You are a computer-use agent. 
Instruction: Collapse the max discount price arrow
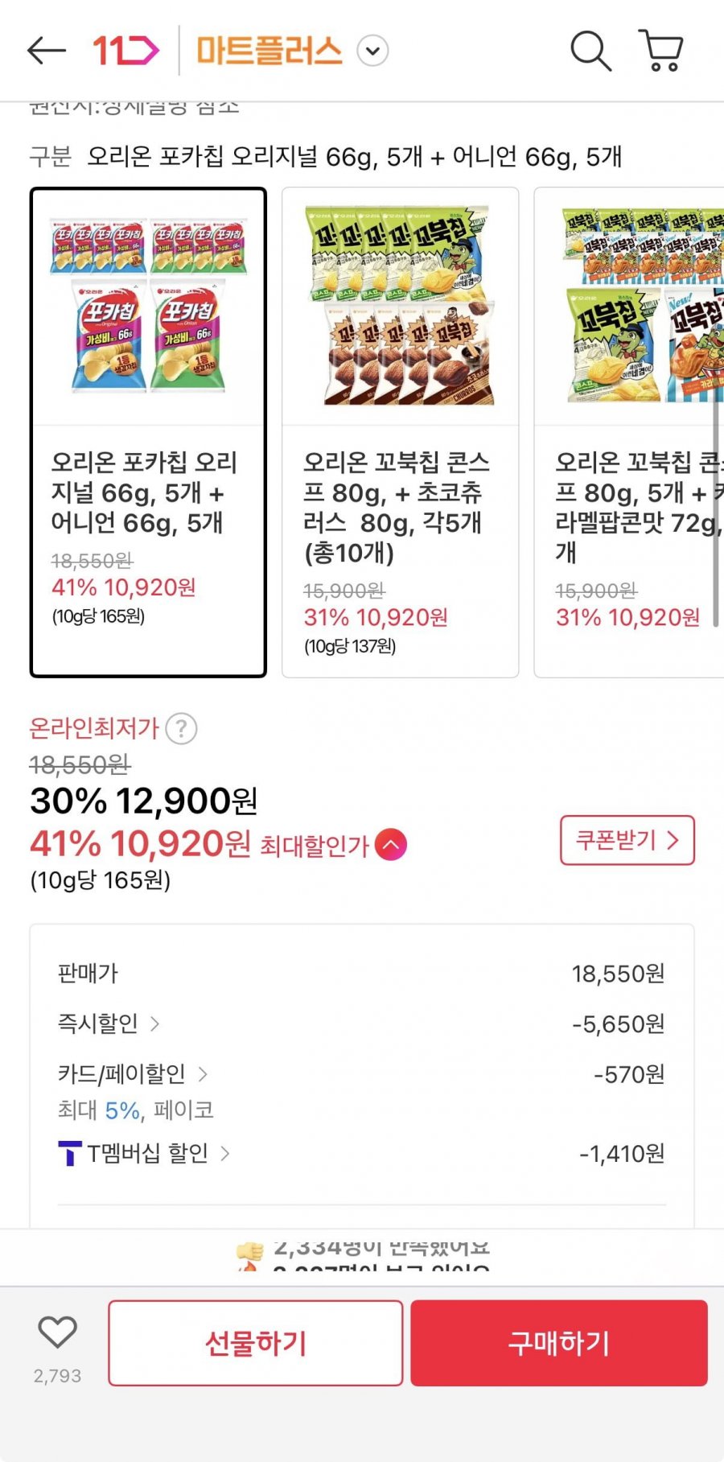tap(390, 845)
